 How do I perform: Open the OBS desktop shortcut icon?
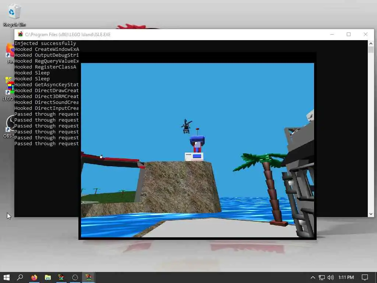(9, 127)
